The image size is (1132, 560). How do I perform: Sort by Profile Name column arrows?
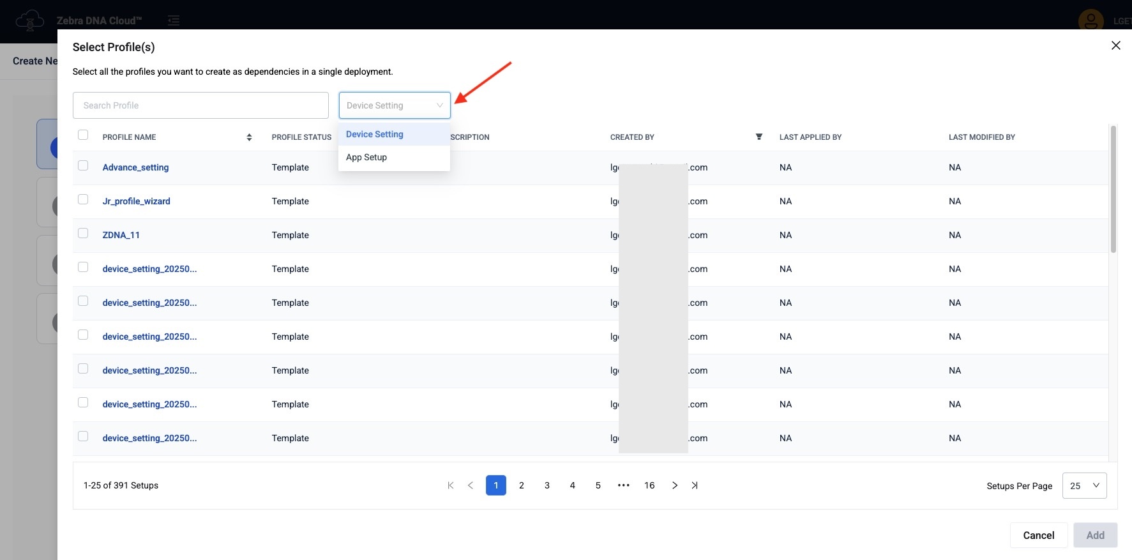(x=249, y=137)
